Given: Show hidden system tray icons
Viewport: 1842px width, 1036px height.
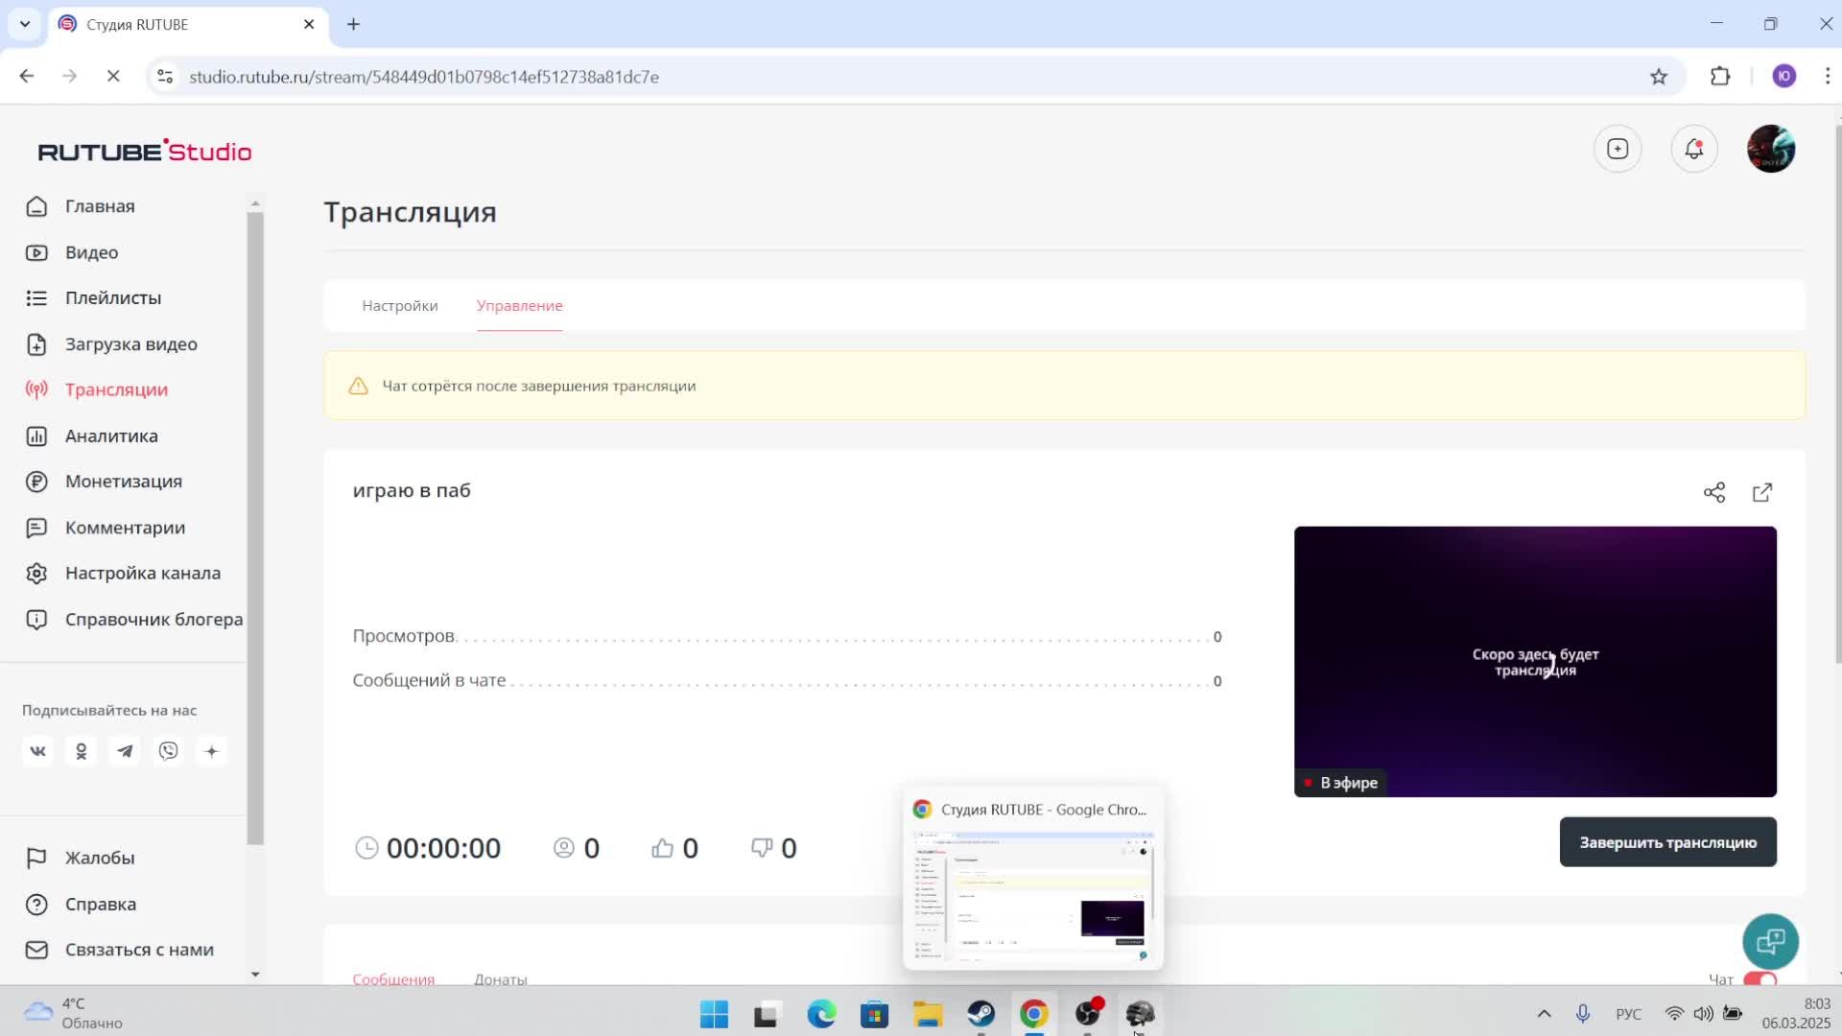Looking at the screenshot, I should [x=1544, y=1014].
